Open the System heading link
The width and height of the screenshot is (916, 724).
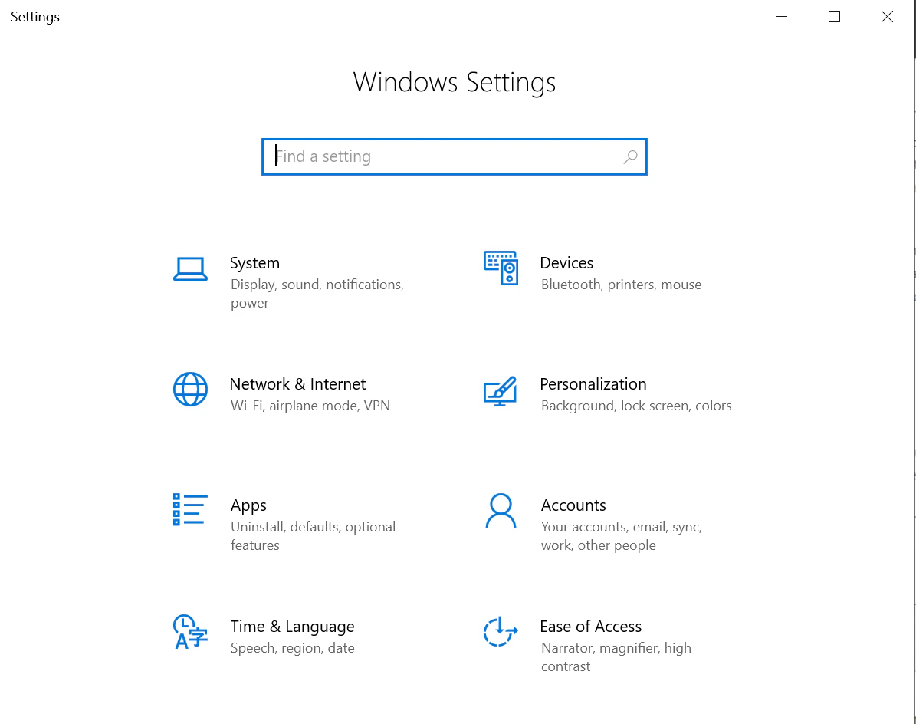(x=254, y=263)
